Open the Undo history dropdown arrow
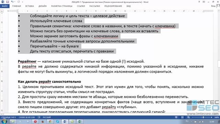 point(15,2)
